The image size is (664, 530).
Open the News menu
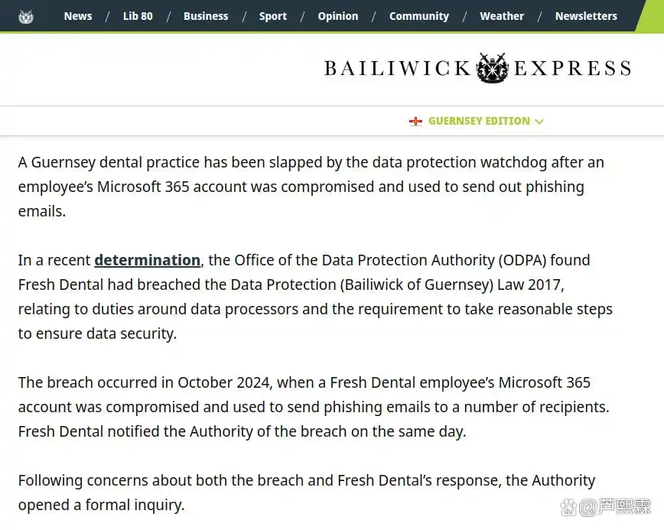pos(78,16)
